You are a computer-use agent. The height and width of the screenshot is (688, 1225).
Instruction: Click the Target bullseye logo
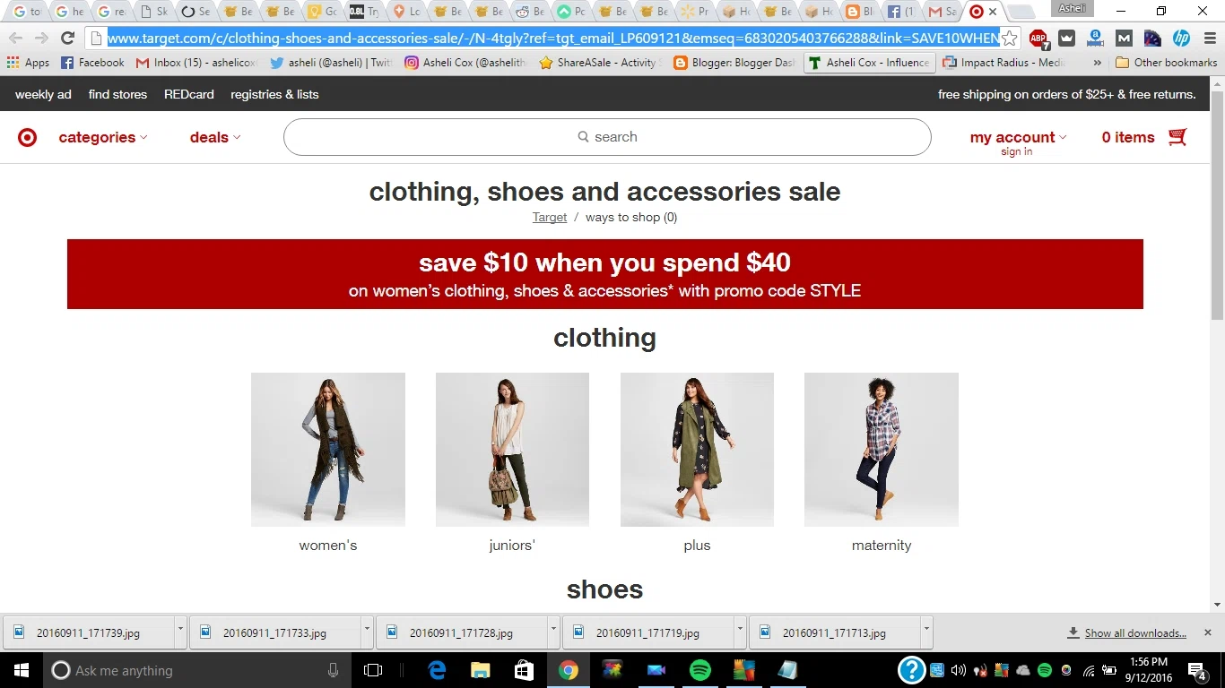[x=28, y=137]
